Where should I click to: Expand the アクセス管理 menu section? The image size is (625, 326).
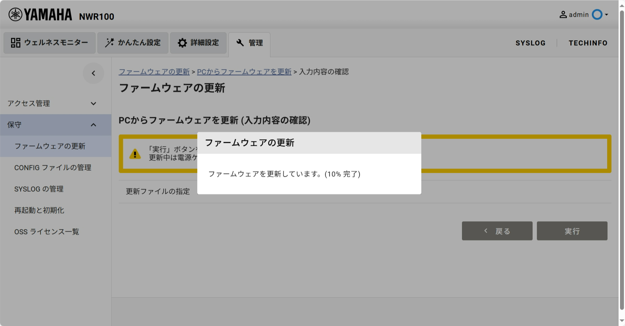click(x=93, y=104)
